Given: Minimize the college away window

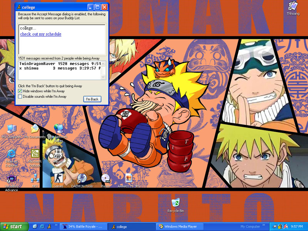Looking at the screenshot, I should click(x=90, y=7).
